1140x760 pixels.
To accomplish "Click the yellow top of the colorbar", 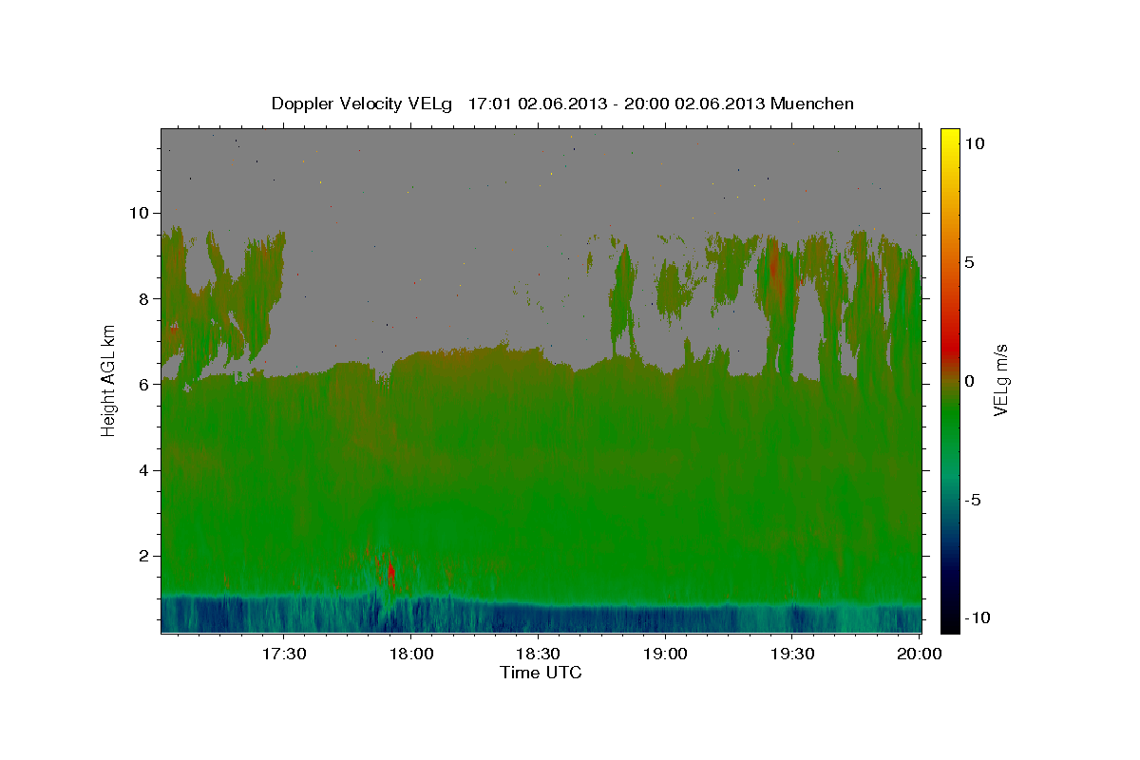I will click(x=949, y=136).
